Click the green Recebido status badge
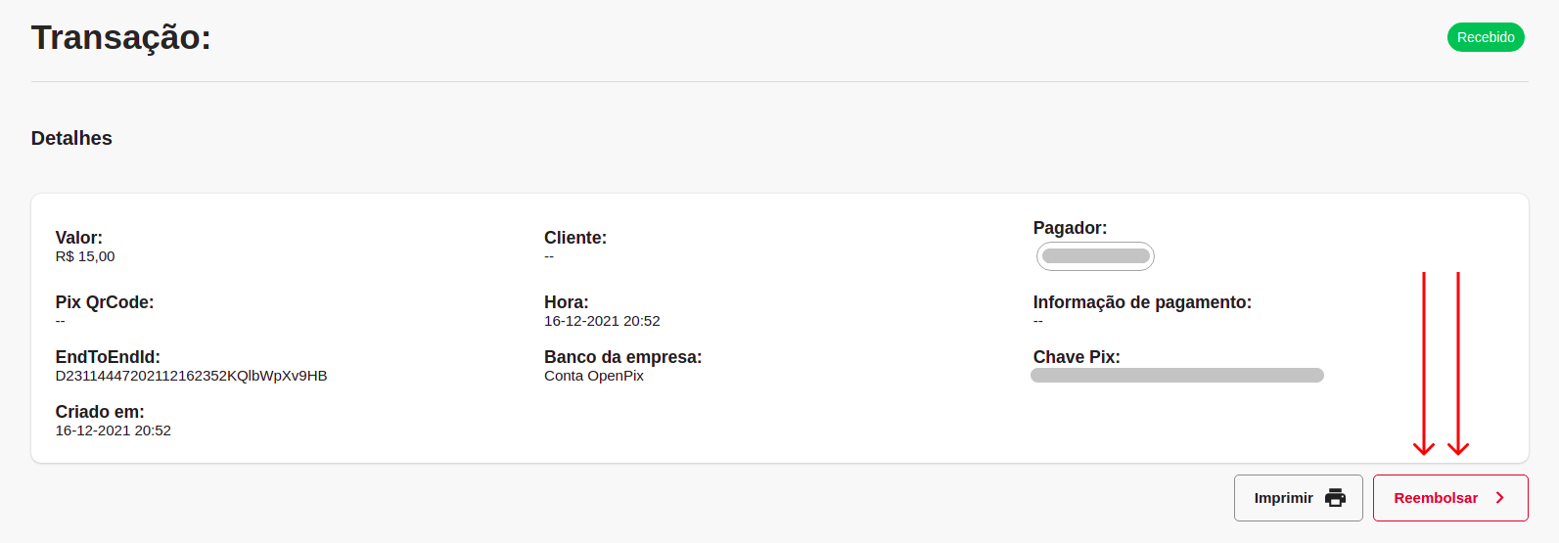Viewport: 1559px width, 543px height. (x=1485, y=37)
